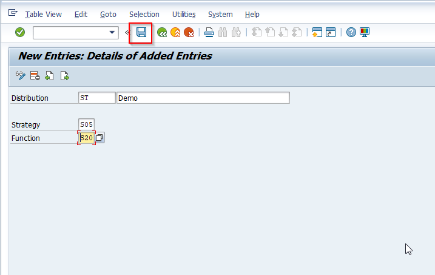The width and height of the screenshot is (435, 275).
Task: Click the Next Page navigation icon
Action: point(283,32)
